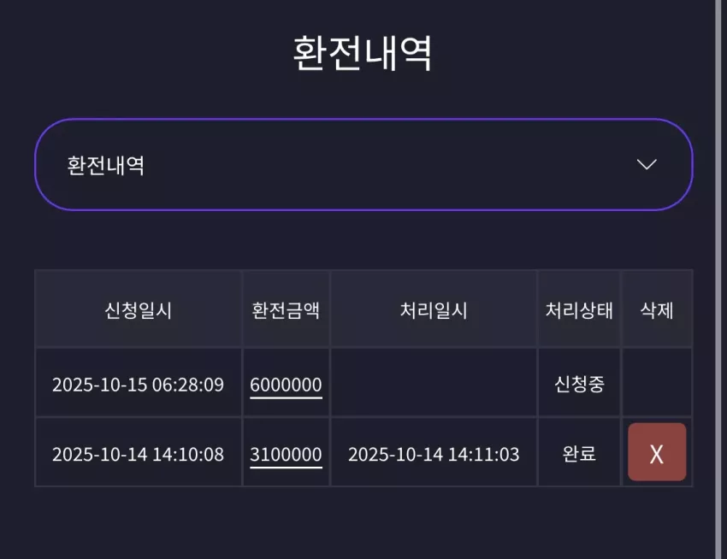
Task: Click the 환전금액 column header
Action: click(x=286, y=309)
